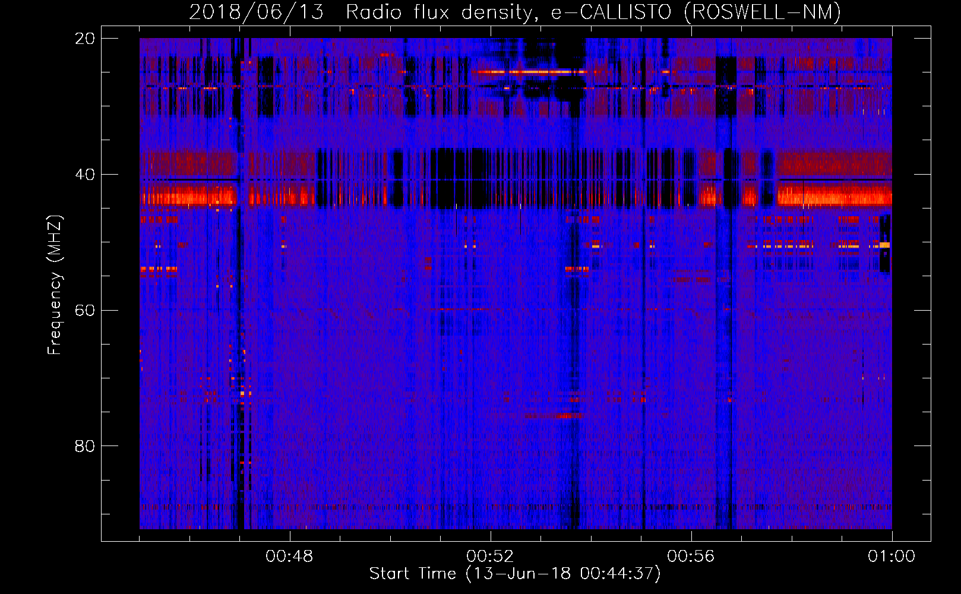961x594 pixels.
Task: Select the 01:00 time tick label
Action: pos(892,557)
